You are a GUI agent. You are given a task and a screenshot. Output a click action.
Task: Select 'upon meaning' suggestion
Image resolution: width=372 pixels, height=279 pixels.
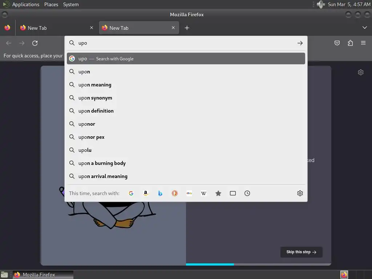tap(186, 85)
